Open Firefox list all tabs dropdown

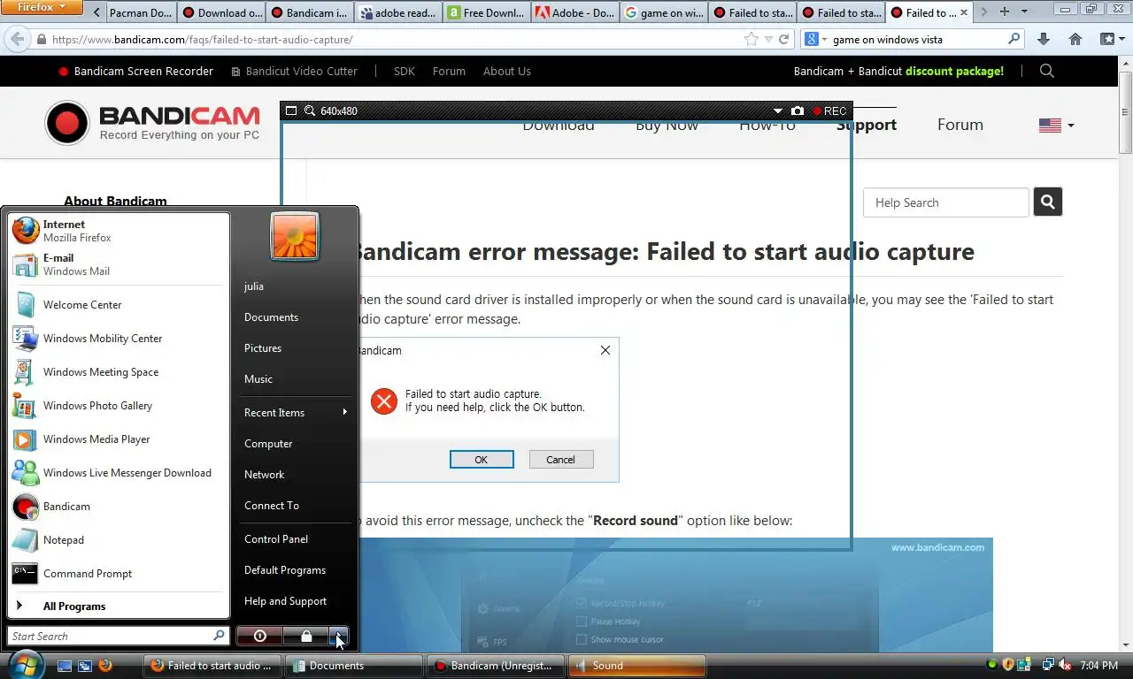1024,11
